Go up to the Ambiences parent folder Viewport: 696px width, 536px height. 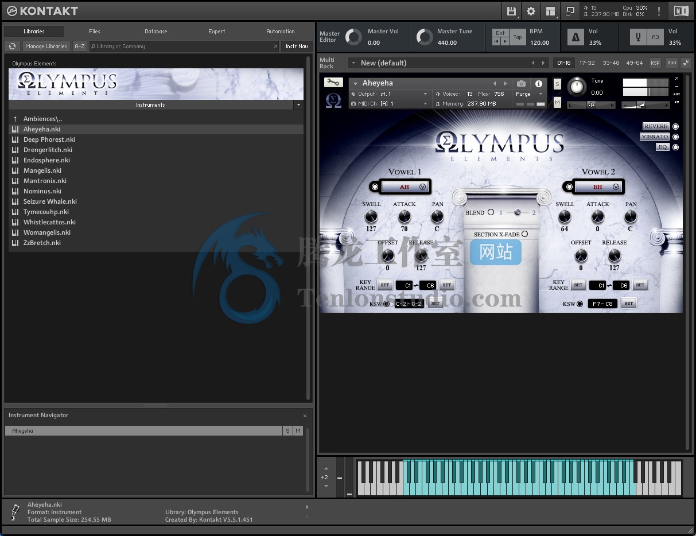click(15, 119)
